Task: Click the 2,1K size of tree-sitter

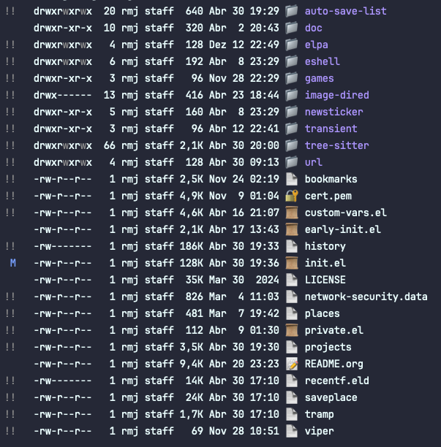Action: pos(192,145)
